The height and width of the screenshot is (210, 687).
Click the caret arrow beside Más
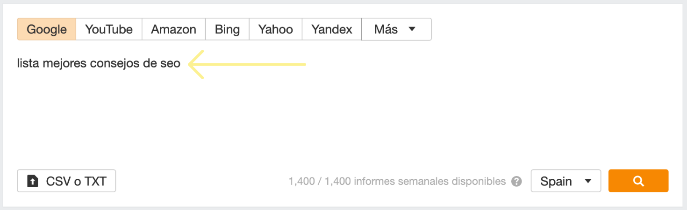(x=412, y=29)
